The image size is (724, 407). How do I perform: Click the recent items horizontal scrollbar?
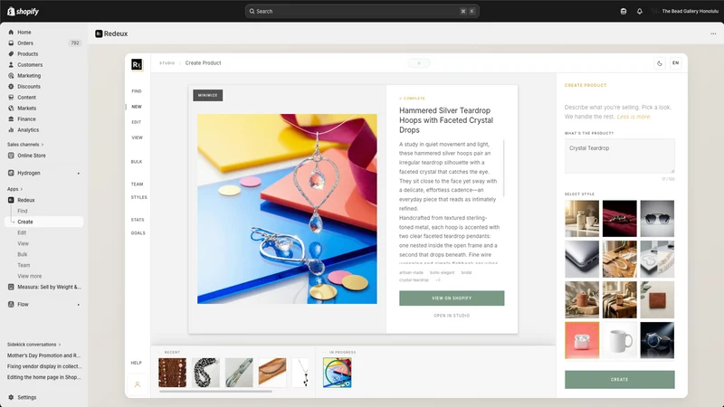tap(215, 392)
